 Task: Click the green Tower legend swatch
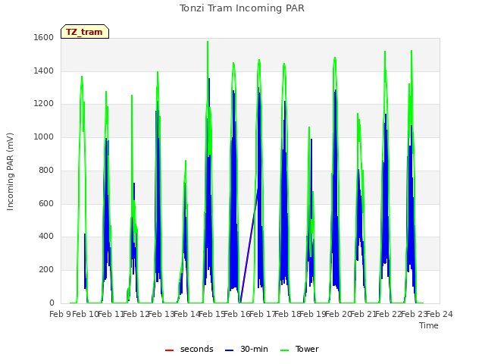pyautogui.click(x=284, y=350)
